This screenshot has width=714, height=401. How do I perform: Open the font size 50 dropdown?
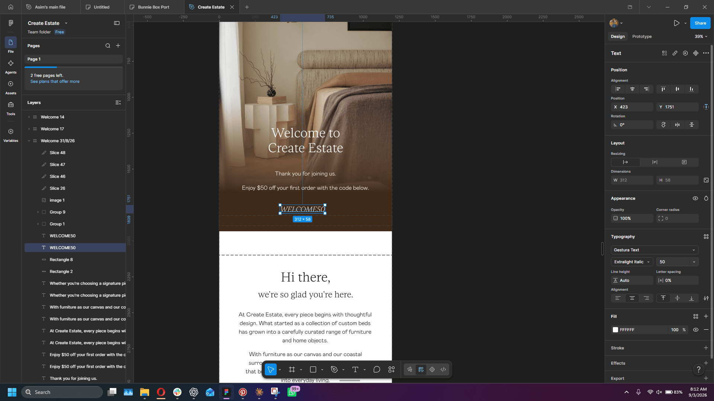coord(694,262)
